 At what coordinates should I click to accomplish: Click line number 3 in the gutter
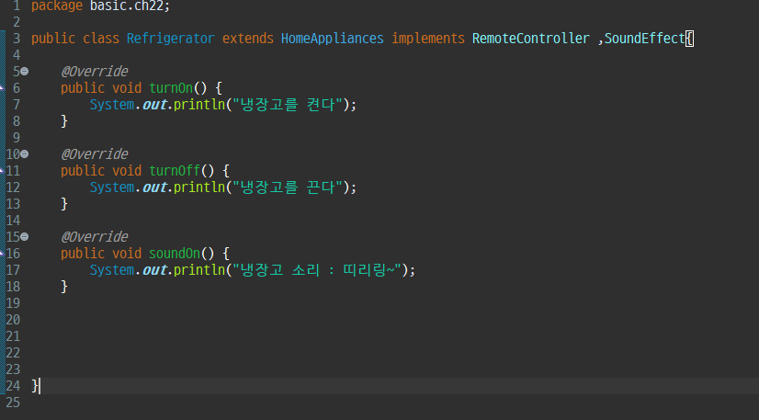17,39
